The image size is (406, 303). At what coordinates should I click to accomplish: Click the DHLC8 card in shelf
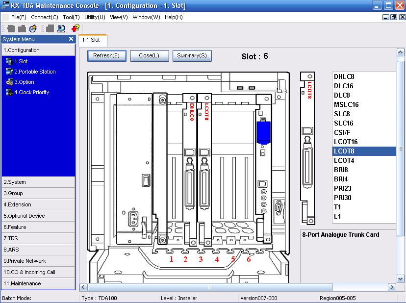(190, 170)
